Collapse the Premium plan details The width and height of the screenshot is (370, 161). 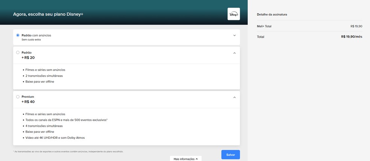234,97
